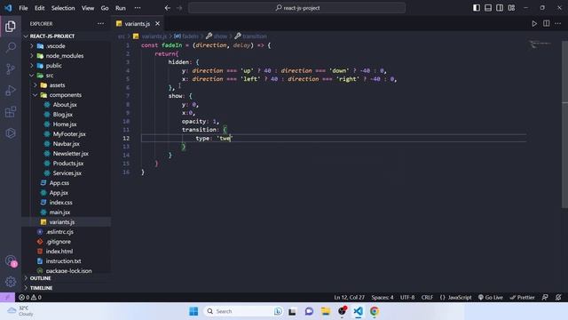This screenshot has width=568, height=320.
Task: Switch to VS Code taskbar icon
Action: pyautogui.click(x=358, y=311)
